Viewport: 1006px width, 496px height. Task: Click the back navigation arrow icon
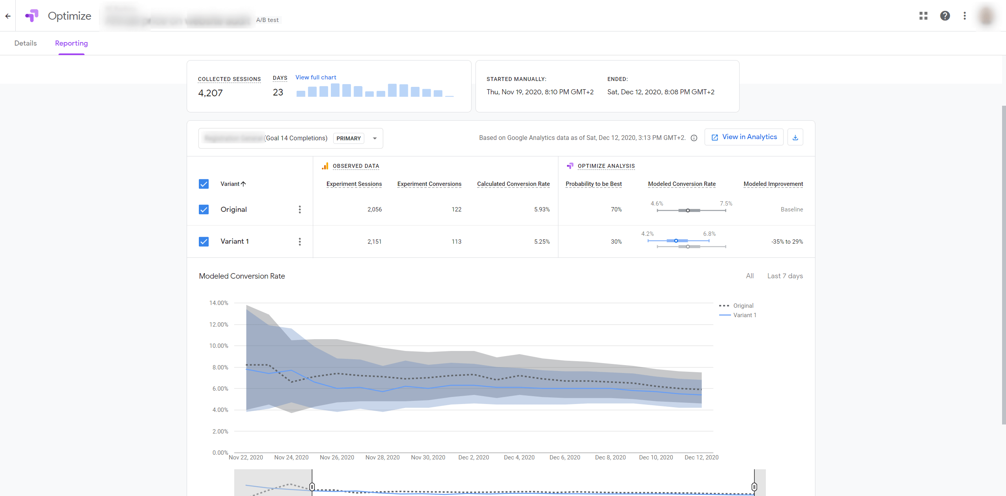8,15
